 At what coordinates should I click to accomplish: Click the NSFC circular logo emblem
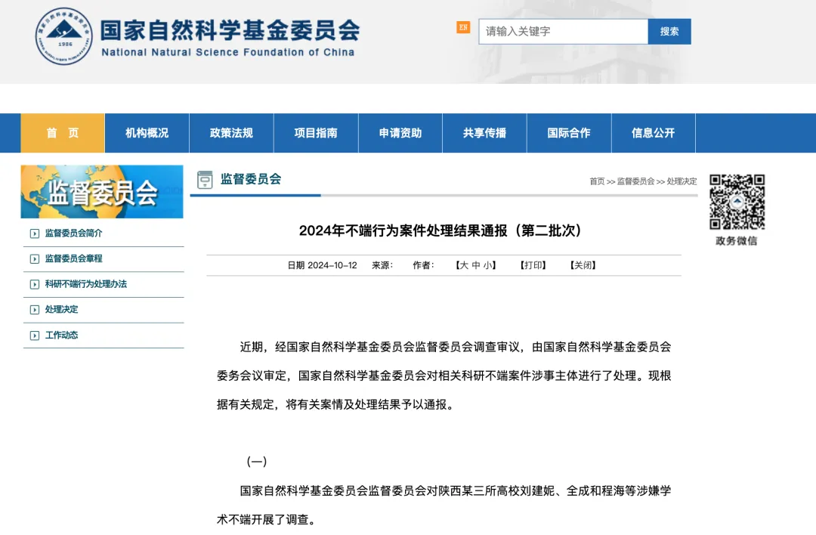(64, 36)
